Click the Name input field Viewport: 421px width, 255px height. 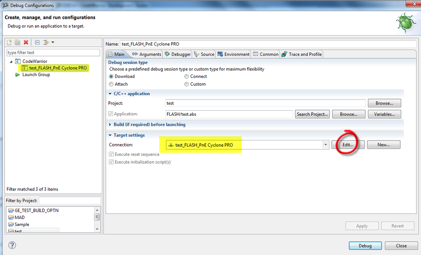268,44
